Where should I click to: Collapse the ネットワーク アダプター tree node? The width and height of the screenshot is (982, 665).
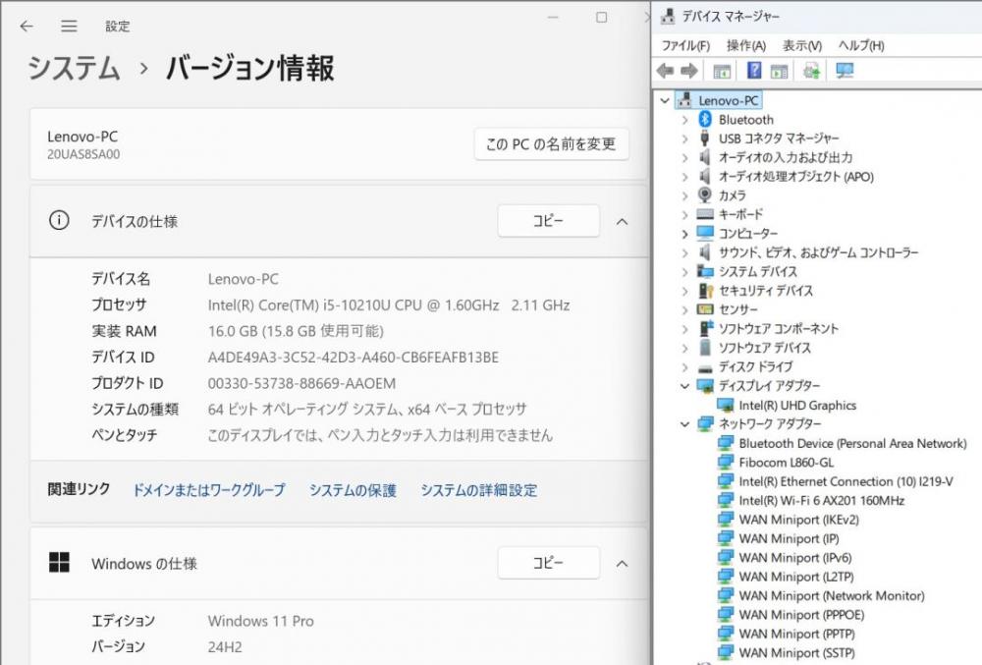(x=684, y=424)
